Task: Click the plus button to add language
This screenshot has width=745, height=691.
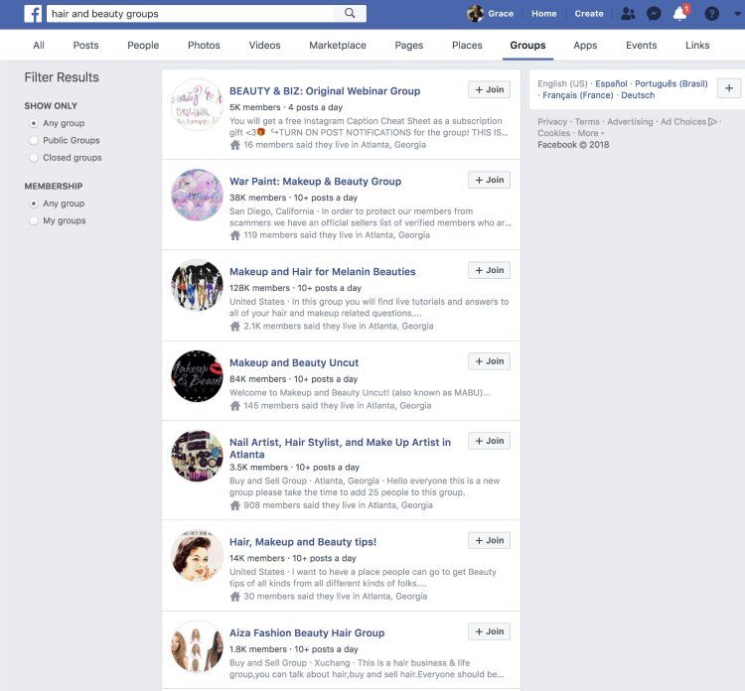Action: point(729,88)
